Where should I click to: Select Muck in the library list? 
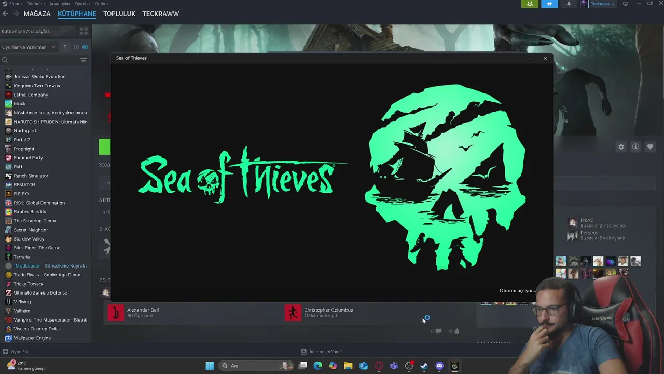[46, 104]
